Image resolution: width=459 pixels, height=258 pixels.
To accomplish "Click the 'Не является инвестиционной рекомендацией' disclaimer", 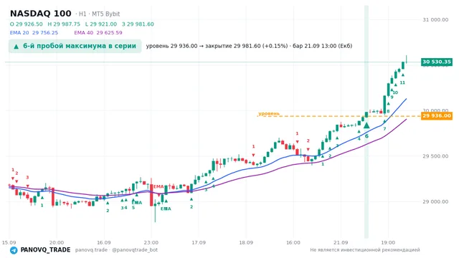I will coord(365,250).
